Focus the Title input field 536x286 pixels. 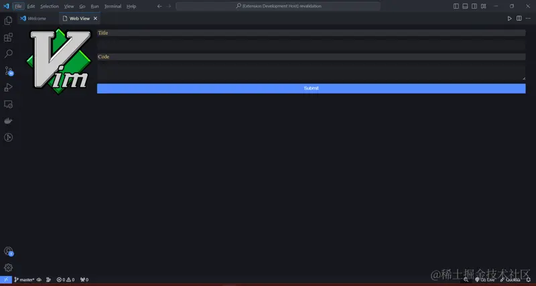pos(311,44)
